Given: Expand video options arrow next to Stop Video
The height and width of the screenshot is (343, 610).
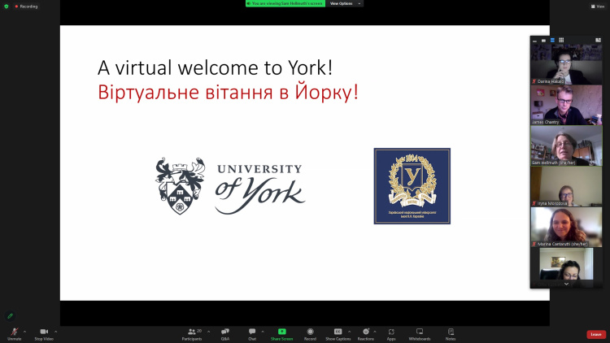Looking at the screenshot, I should (55, 332).
